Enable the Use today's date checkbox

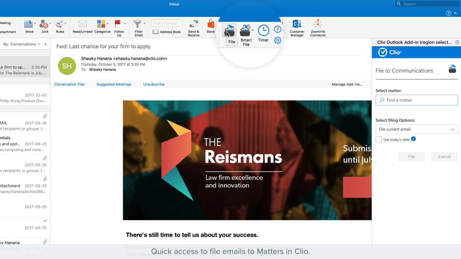(x=379, y=140)
